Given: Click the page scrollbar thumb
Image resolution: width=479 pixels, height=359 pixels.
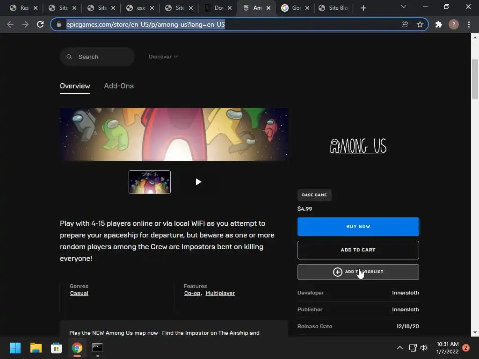Looking at the screenshot, I should [x=475, y=79].
